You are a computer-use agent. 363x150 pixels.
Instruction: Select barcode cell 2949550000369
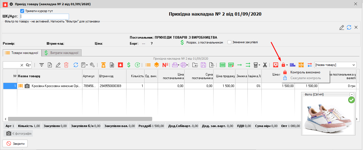click(112, 86)
